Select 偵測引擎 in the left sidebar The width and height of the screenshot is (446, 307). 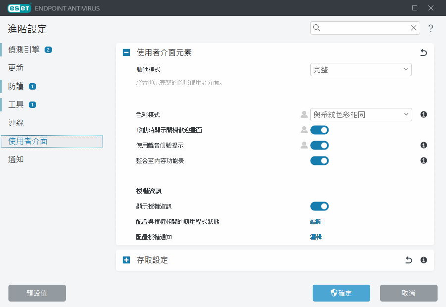[x=24, y=50]
